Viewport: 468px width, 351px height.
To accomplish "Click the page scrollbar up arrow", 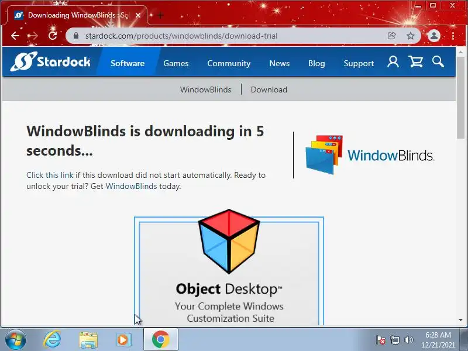I will (461, 52).
